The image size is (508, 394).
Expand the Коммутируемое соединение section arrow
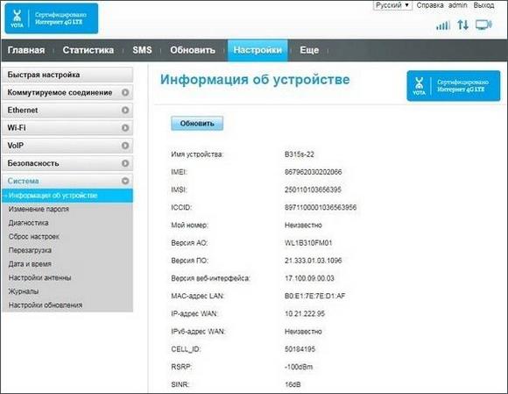pos(125,92)
